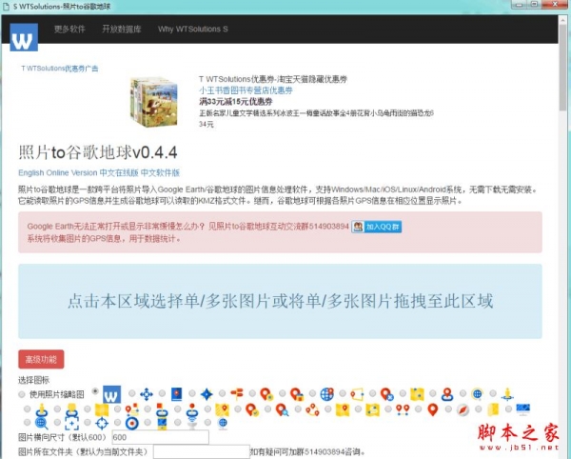Click the large W marker icon option
571x459 pixels.
point(111,394)
